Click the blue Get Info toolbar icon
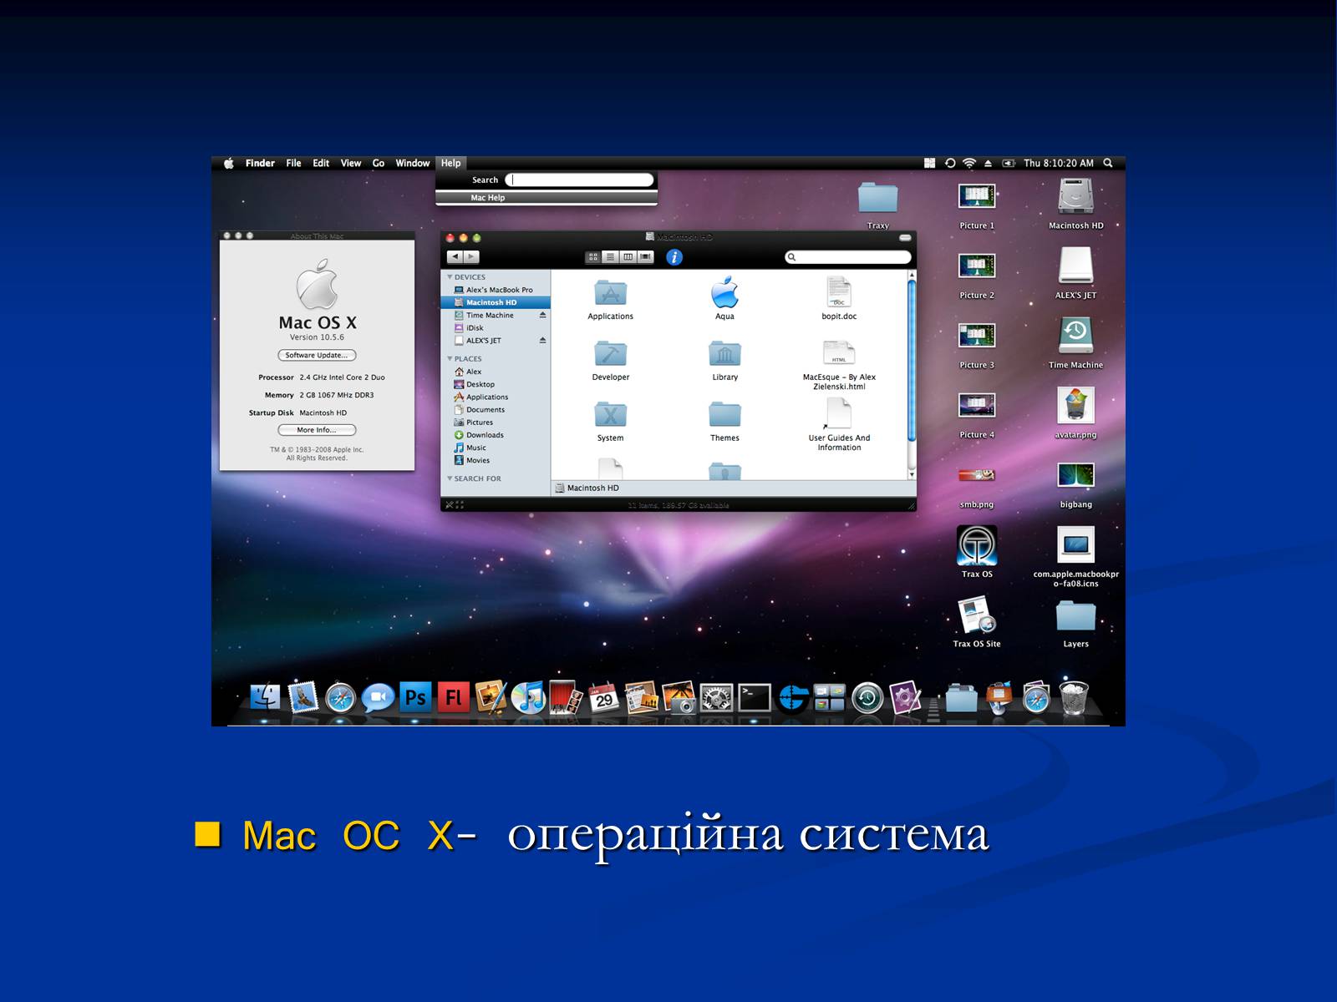 pyautogui.click(x=674, y=257)
